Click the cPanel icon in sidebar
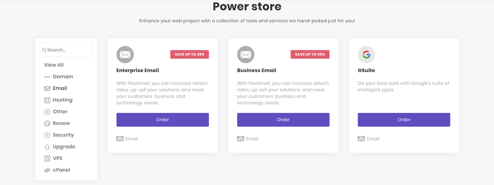The width and height of the screenshot is (494, 185). point(47,170)
